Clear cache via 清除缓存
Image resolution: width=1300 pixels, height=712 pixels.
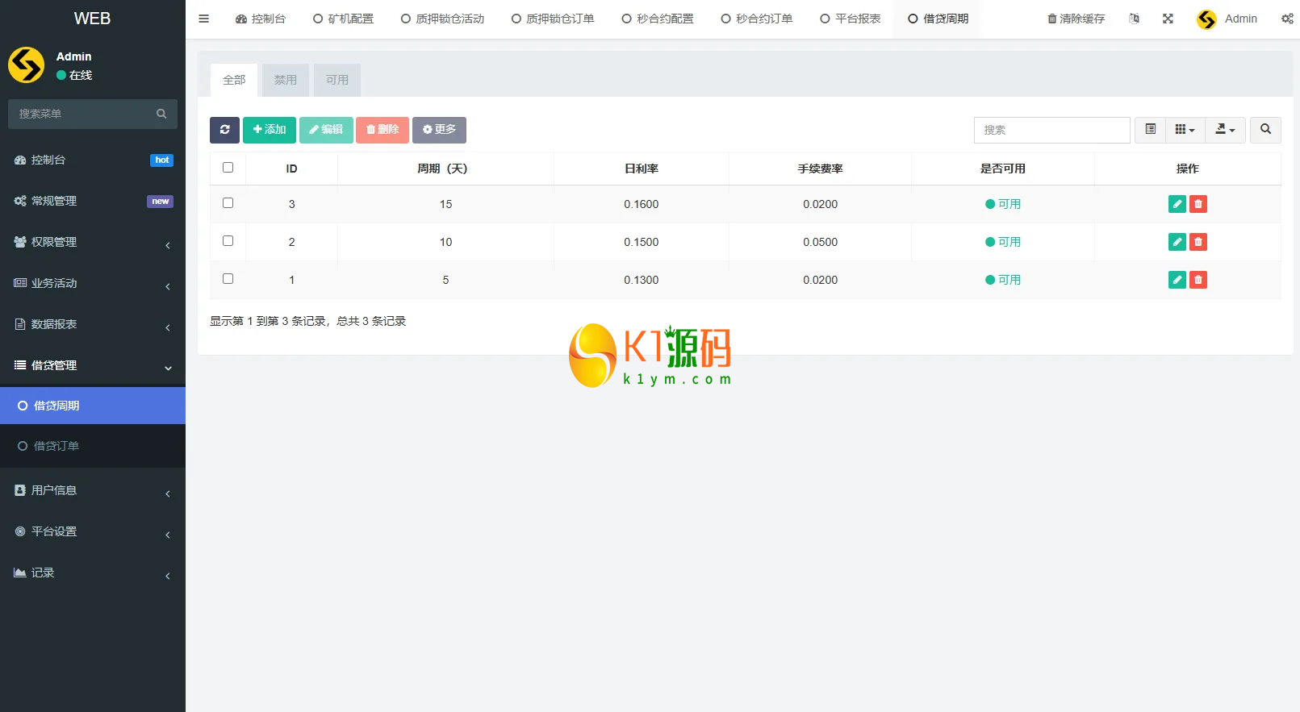1076,19
